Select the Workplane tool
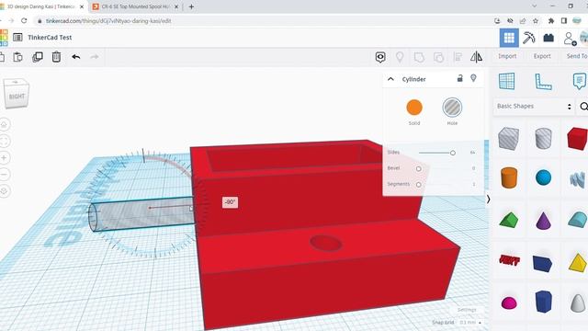 click(x=506, y=82)
